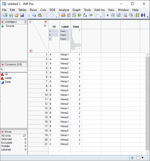Expand the first toolbar overflow arrow
Viewport: 150px width, 161px height.
click(x=56, y=17)
